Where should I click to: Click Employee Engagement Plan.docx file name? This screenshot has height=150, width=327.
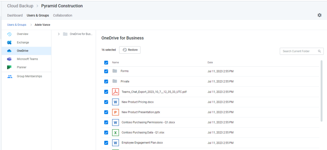(142, 143)
